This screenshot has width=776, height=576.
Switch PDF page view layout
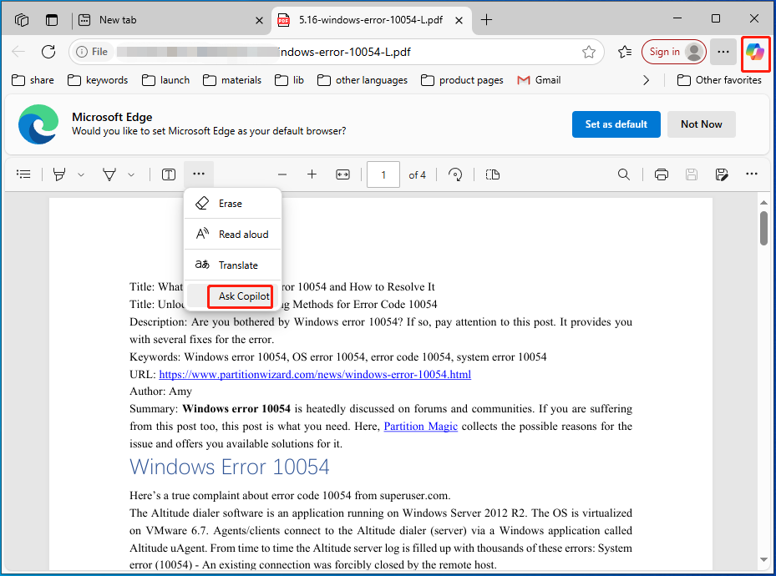493,174
